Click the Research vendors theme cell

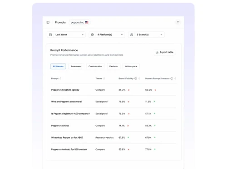104,137
